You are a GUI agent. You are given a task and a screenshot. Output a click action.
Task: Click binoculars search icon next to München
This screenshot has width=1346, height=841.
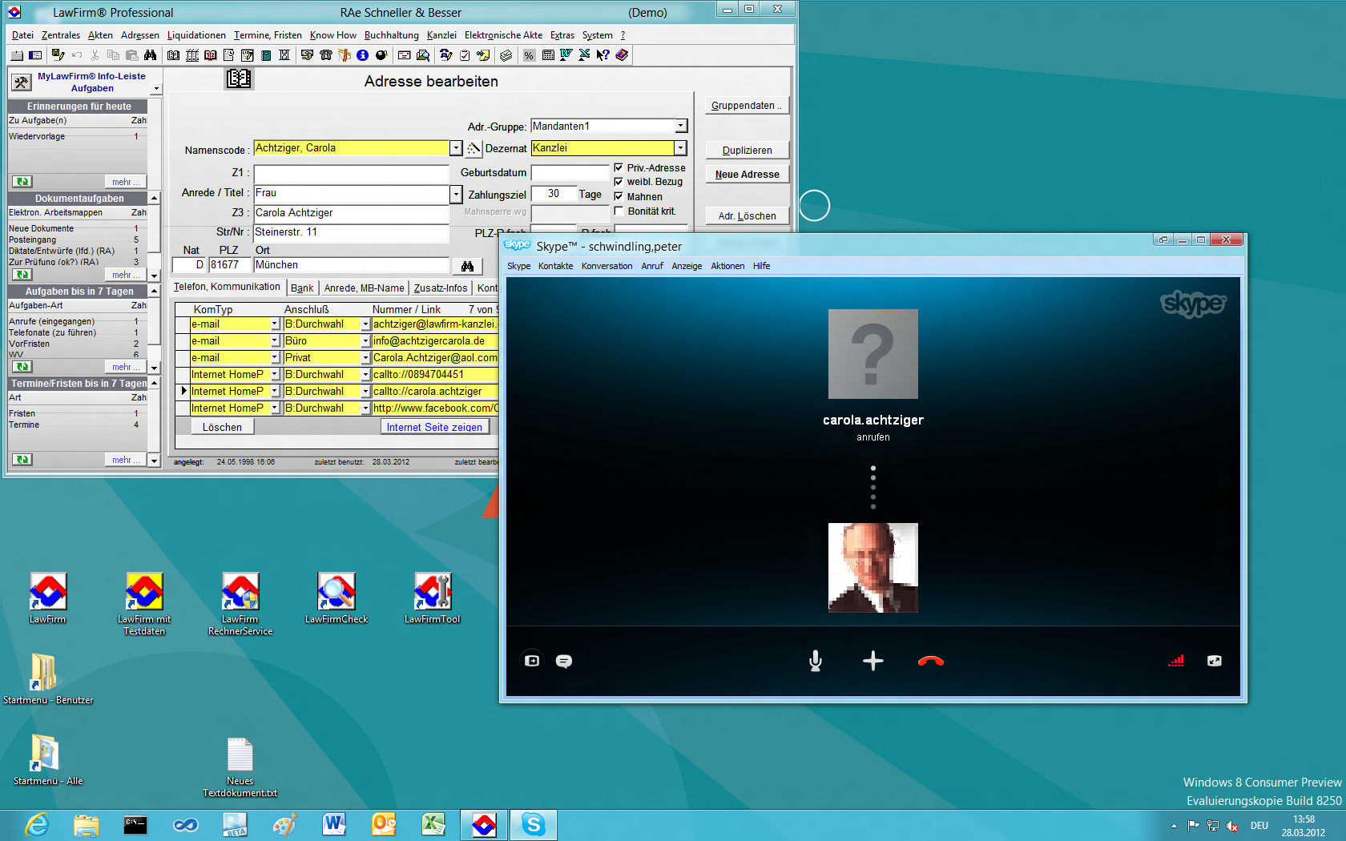coord(468,266)
